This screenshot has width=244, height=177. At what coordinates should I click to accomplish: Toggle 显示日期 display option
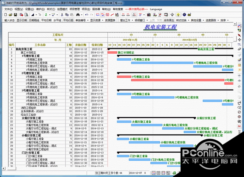(x=22, y=20)
